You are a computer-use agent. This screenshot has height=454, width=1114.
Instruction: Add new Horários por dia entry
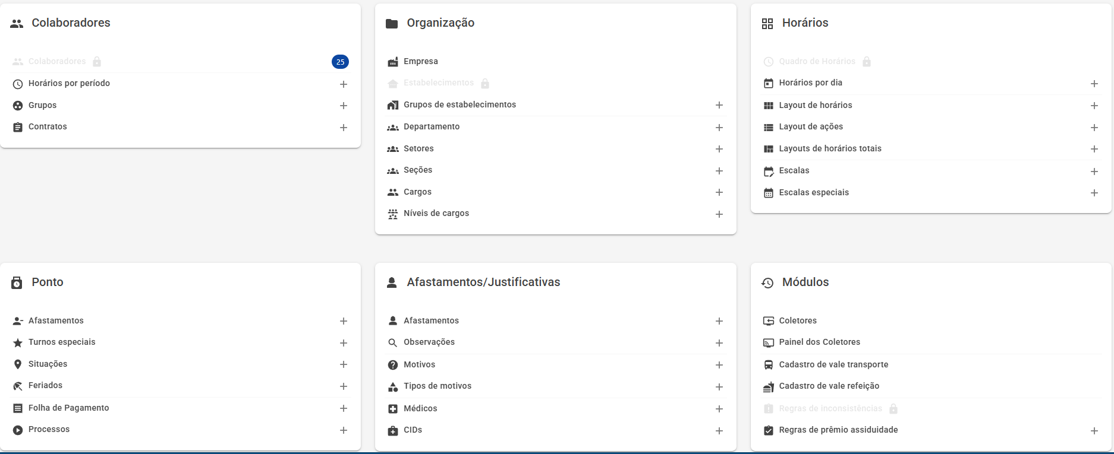coord(1094,84)
